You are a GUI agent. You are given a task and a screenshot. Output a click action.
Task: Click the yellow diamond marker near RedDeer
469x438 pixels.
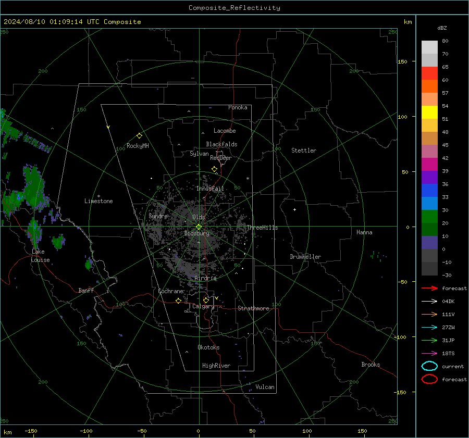[x=214, y=169]
